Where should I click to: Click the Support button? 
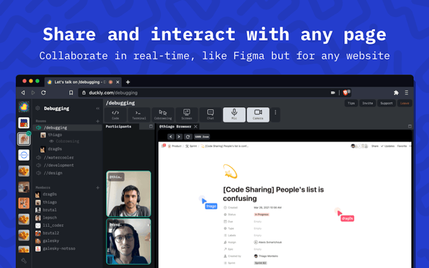coord(386,103)
